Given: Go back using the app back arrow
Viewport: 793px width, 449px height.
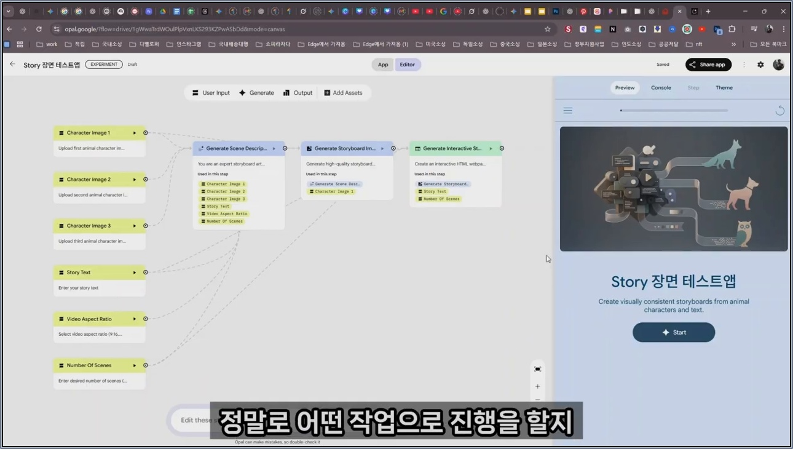Looking at the screenshot, I should pyautogui.click(x=12, y=64).
